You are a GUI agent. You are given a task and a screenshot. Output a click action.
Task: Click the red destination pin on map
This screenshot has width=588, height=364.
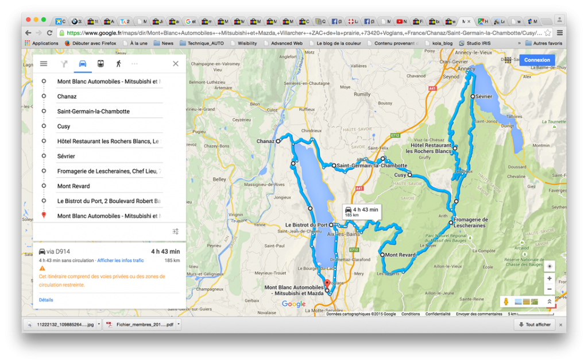pos(327,283)
